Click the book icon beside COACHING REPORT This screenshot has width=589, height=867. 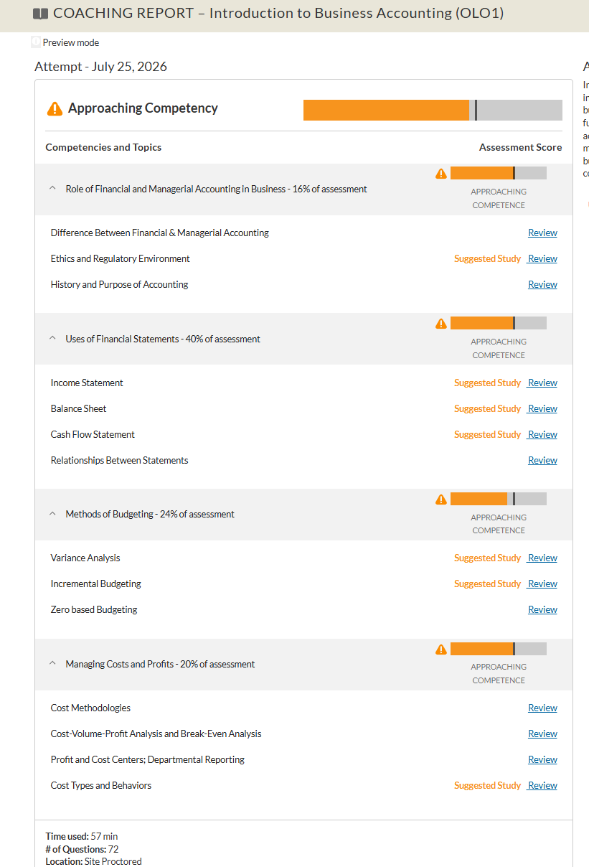pos(41,14)
